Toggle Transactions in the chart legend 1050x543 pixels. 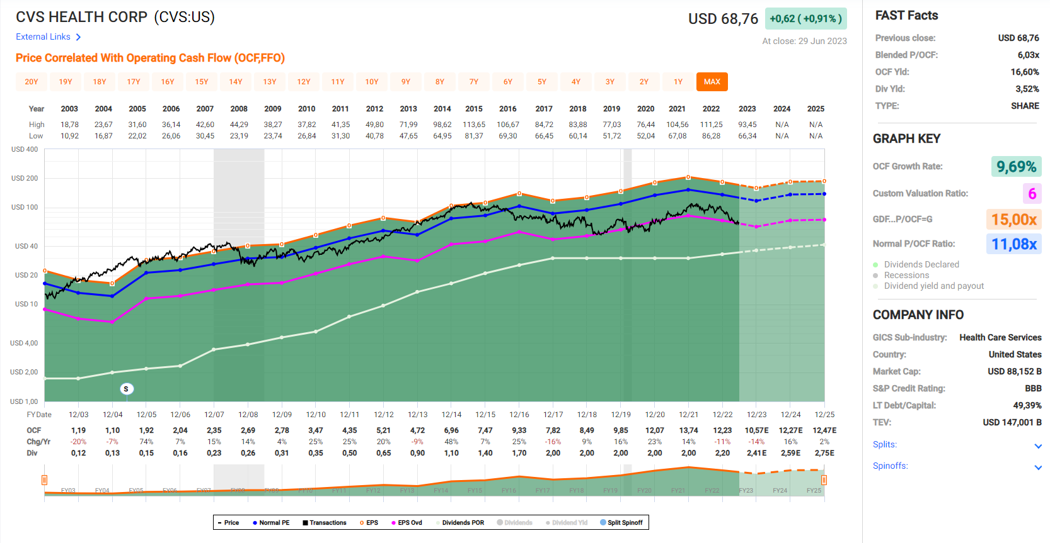coord(325,523)
